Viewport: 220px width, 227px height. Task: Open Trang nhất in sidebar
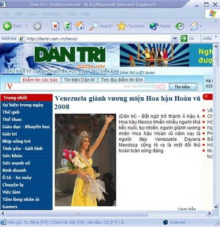[27, 98]
